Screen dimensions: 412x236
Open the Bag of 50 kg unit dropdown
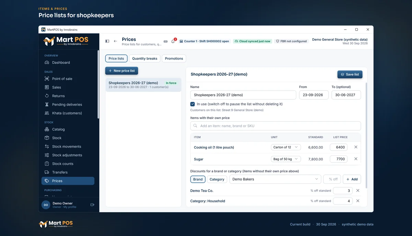tap(286, 159)
